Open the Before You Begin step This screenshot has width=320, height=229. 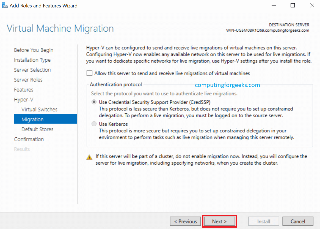click(x=34, y=50)
